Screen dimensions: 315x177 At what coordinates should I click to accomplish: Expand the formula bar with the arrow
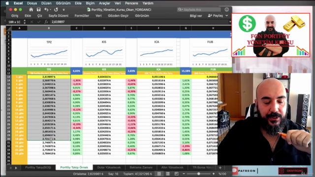point(230,22)
